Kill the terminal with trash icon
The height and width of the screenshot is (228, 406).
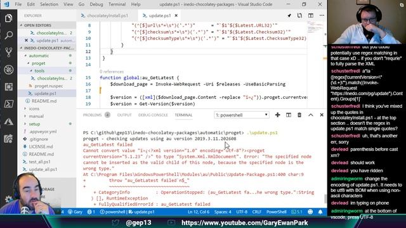pos(299,115)
